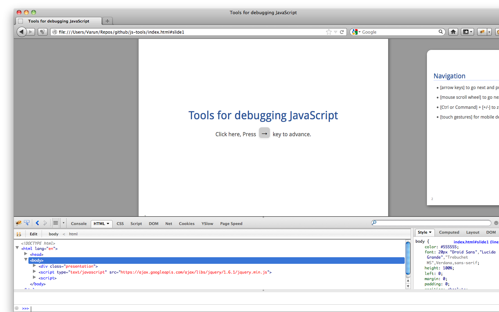
Task: Activate the element inspector arrow tool
Action: point(27,223)
